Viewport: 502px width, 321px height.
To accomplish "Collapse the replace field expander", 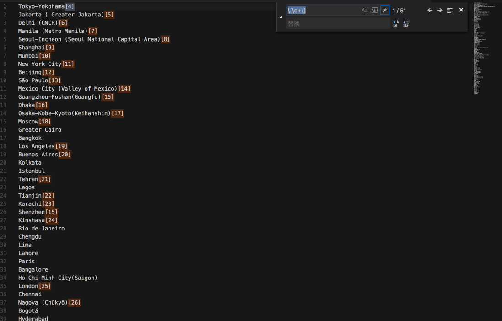I will click(x=281, y=16).
